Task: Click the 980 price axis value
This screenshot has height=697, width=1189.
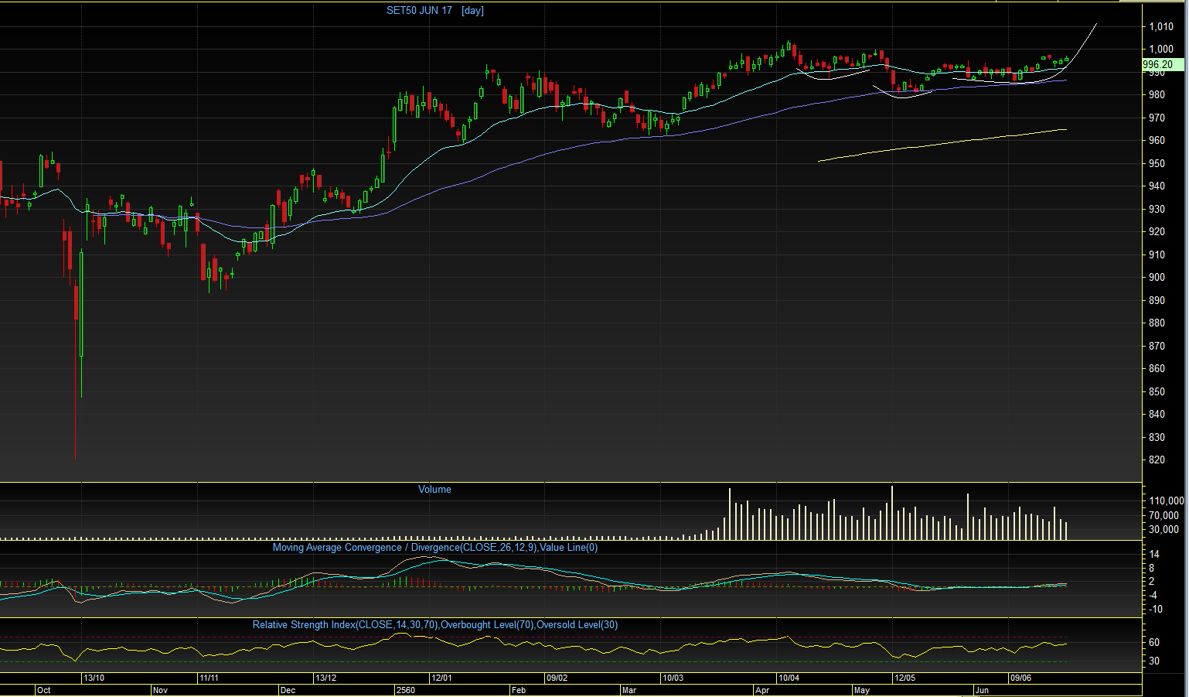Action: point(1157,94)
